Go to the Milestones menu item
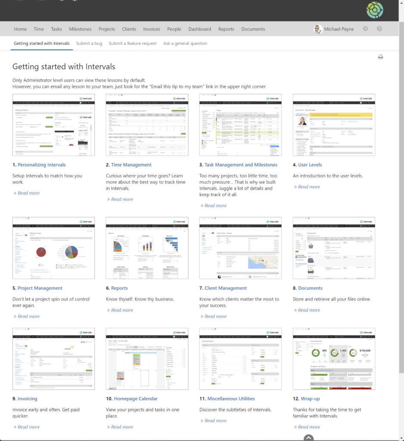Viewport: 404px width, 441px height. 80,29
